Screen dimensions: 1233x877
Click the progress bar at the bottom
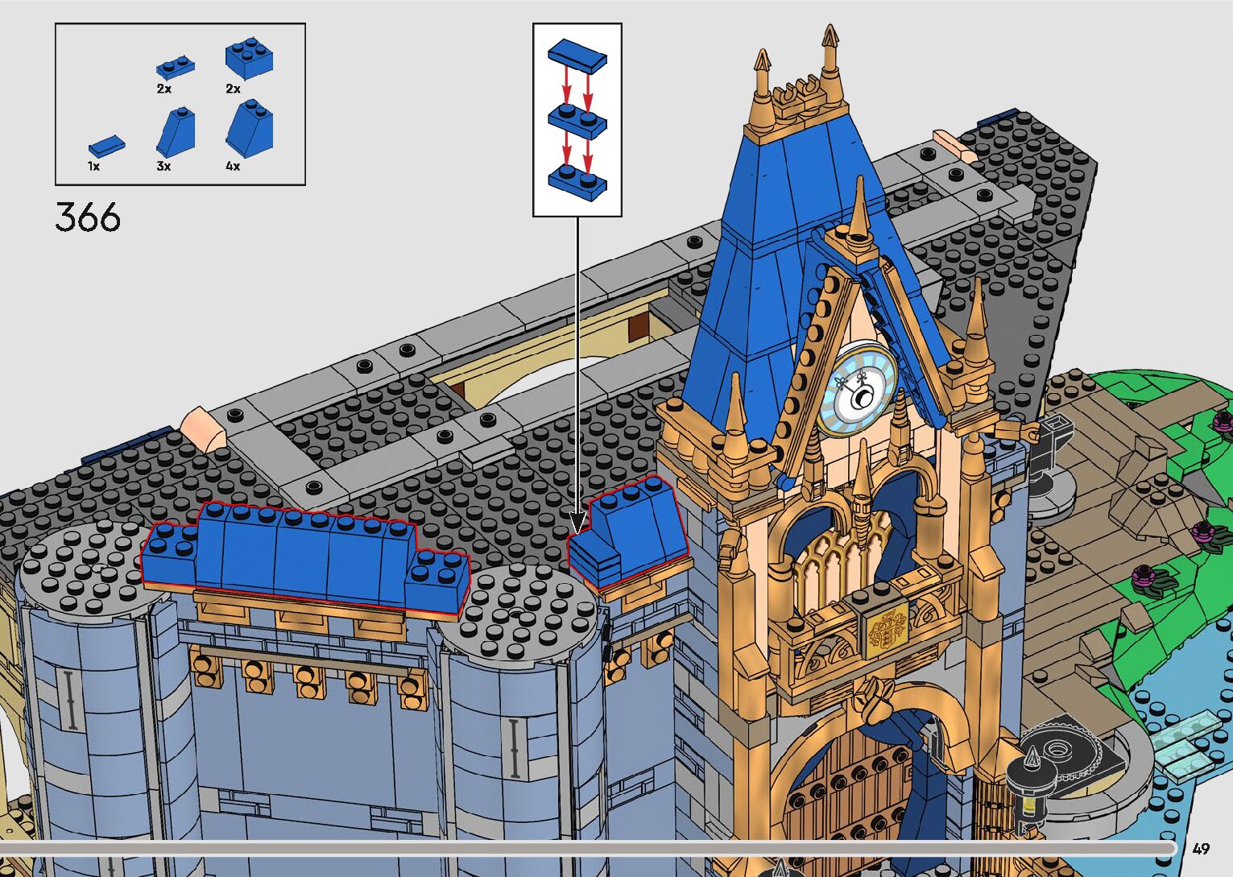coord(588,848)
